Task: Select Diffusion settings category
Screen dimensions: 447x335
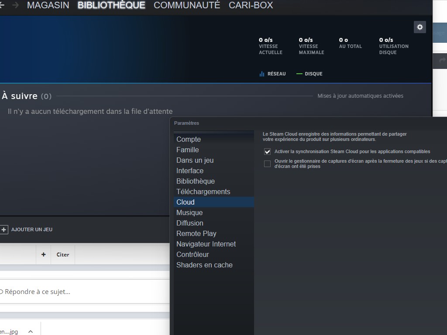Action: [x=213, y=223]
